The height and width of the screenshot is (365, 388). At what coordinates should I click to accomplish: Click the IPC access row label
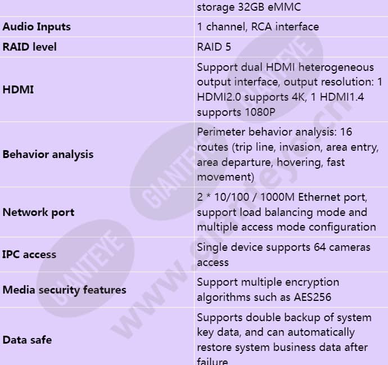point(29,254)
